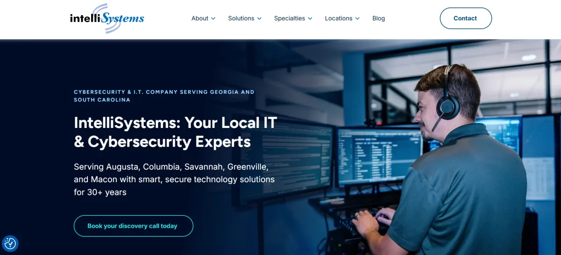Expand the Solutions dropdown chevron
This screenshot has height=255, width=561.
[x=259, y=19]
